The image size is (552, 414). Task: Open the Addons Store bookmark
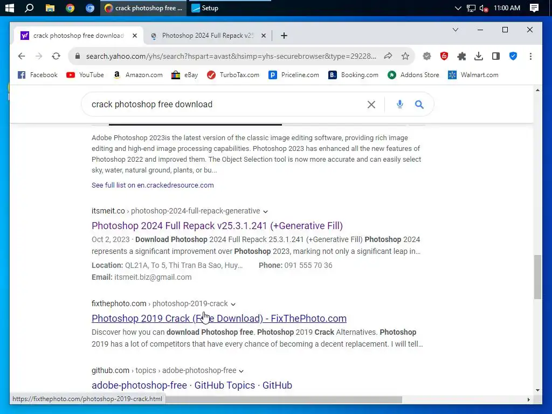click(x=413, y=75)
